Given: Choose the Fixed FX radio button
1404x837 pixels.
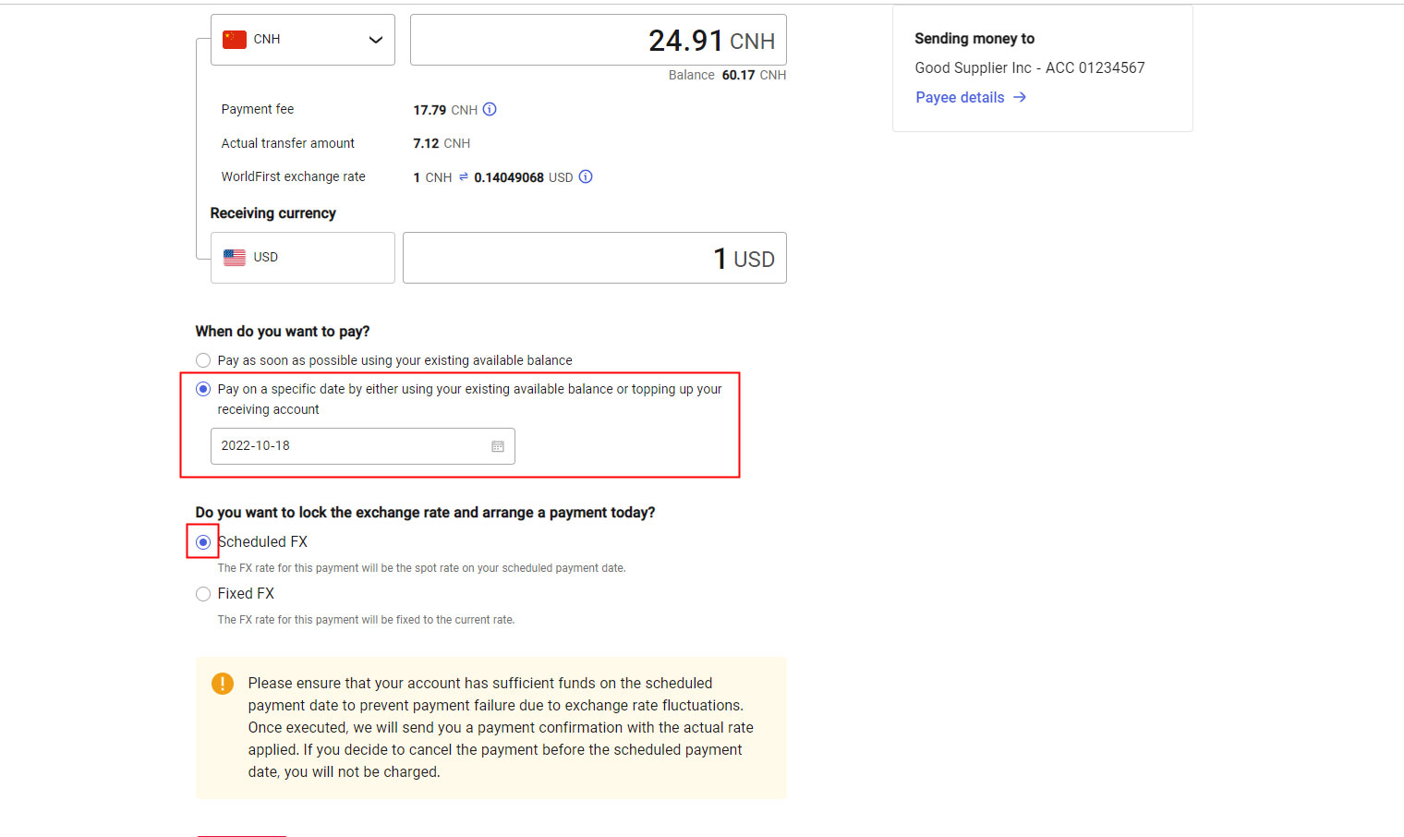Looking at the screenshot, I should (x=203, y=594).
